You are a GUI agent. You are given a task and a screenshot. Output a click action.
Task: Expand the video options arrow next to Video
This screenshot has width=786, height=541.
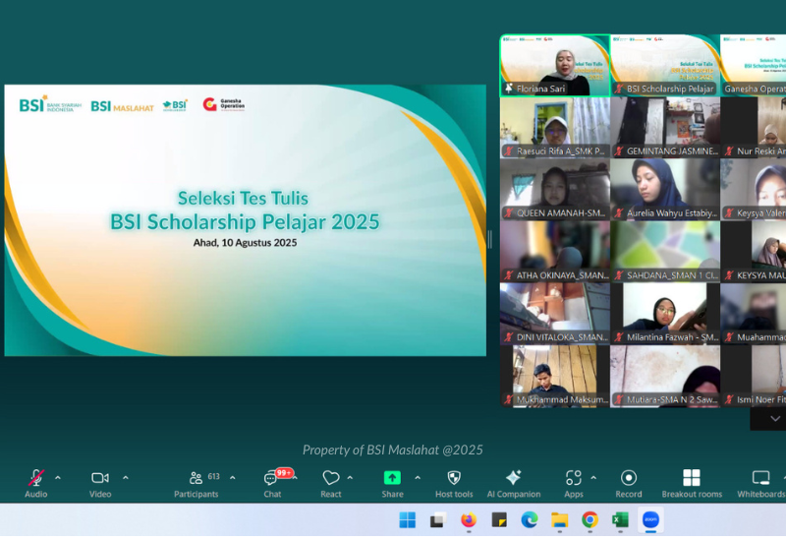pyautogui.click(x=126, y=478)
